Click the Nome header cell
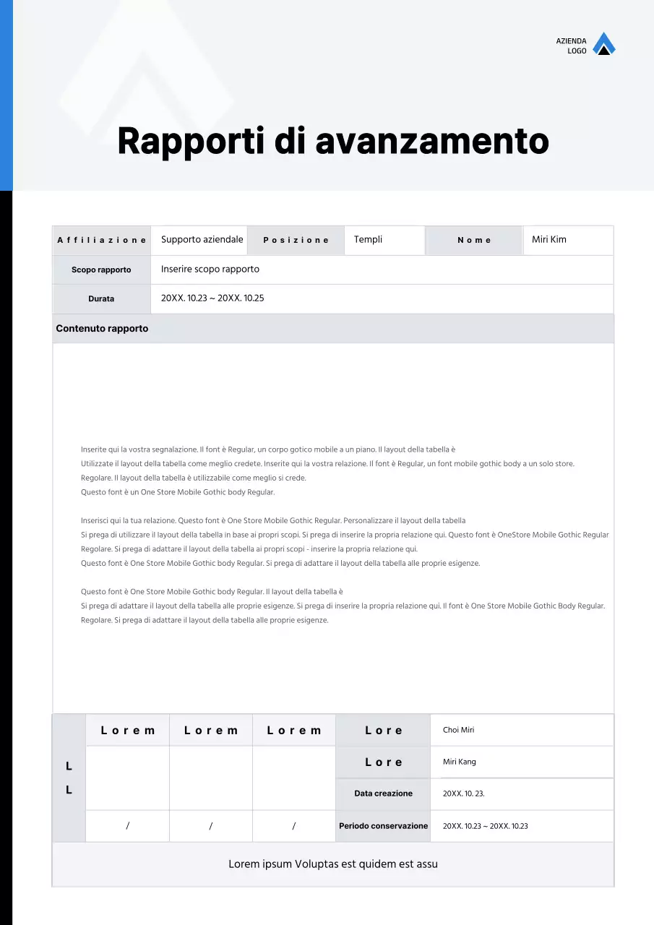Screen dimensions: 654x925 point(474,239)
